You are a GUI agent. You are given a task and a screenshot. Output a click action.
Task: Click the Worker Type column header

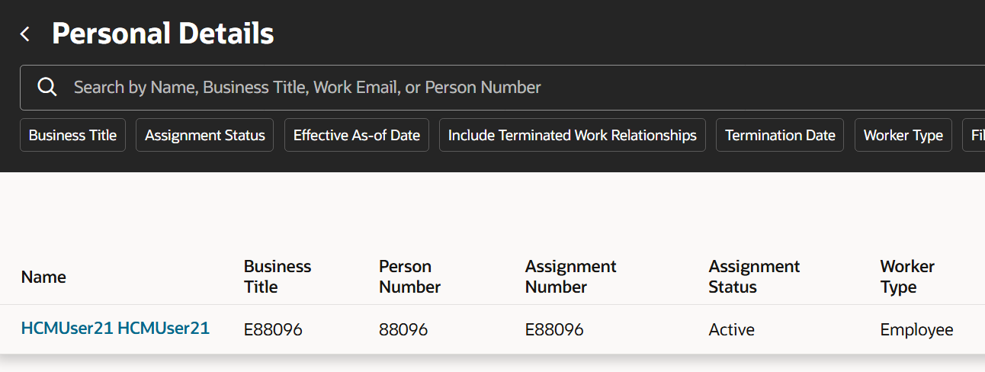[907, 277]
